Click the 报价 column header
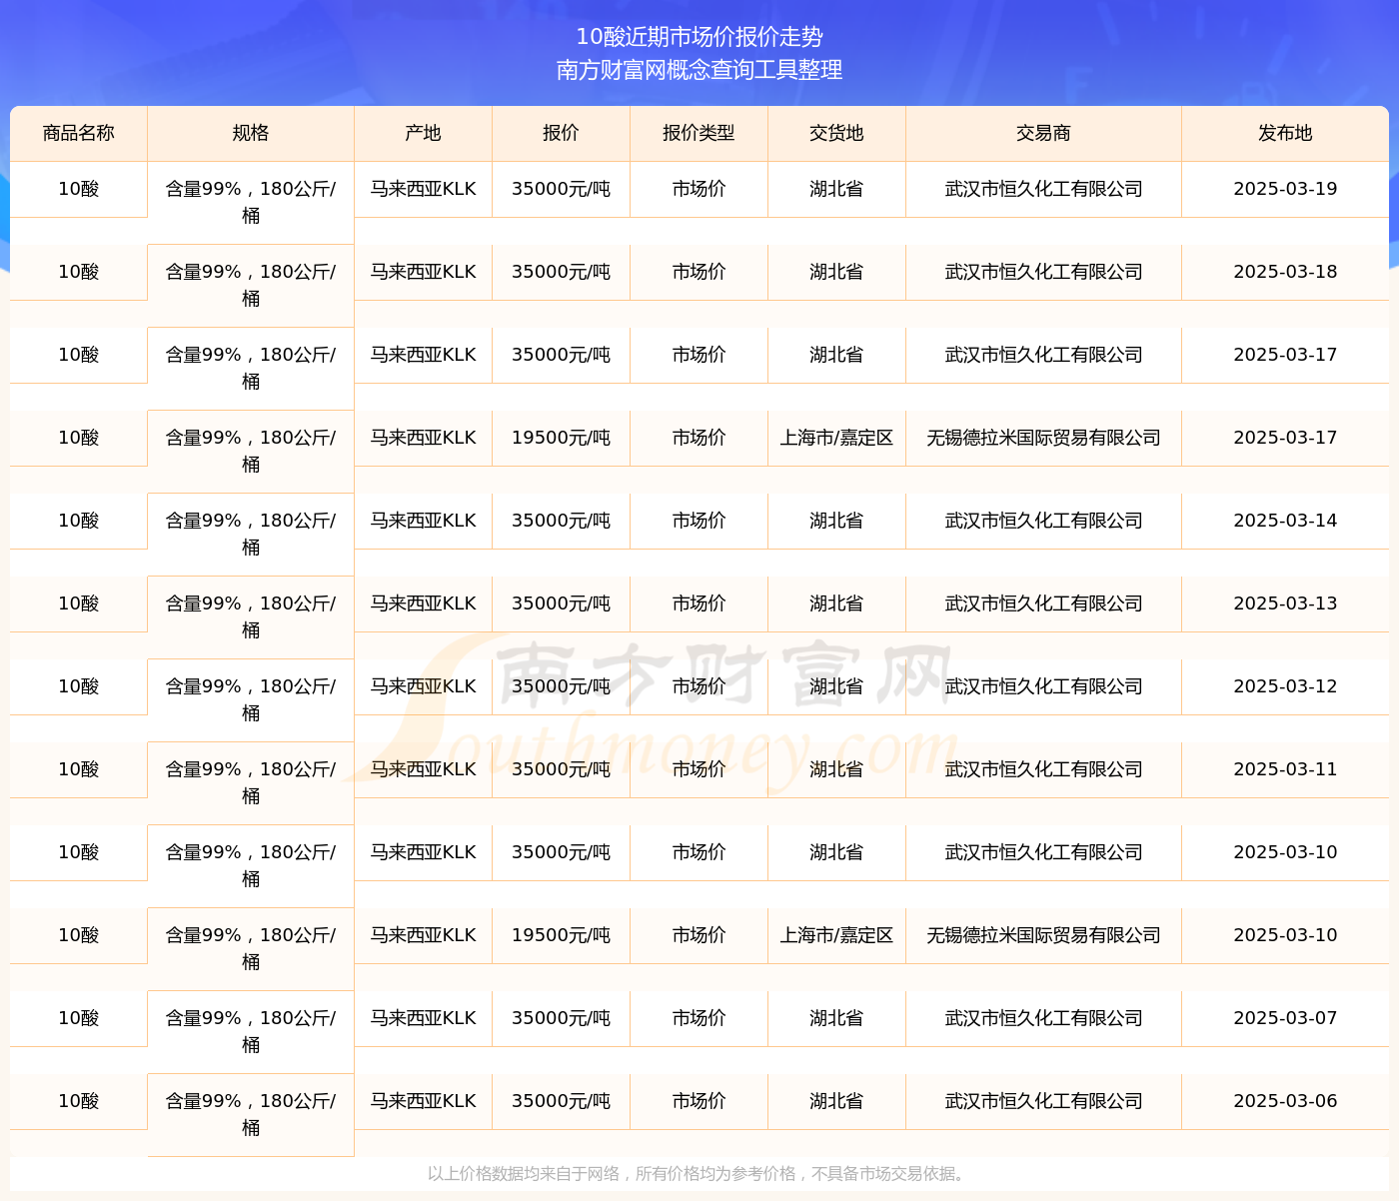Viewport: 1399px width, 1201px height. point(561,133)
